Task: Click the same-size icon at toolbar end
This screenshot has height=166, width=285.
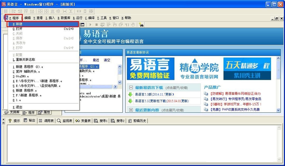Action: tap(91, 11)
